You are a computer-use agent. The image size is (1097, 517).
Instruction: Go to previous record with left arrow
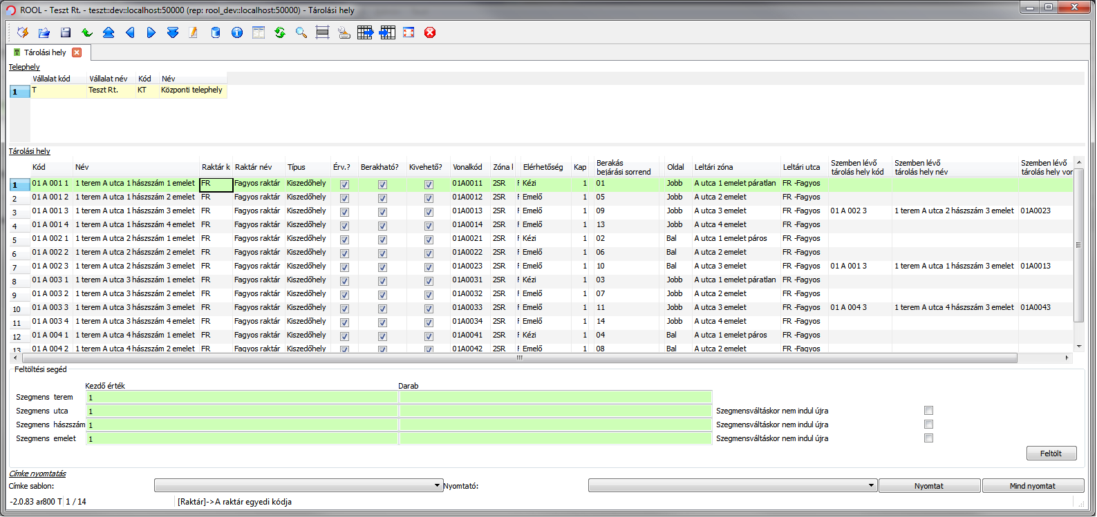pos(130,32)
